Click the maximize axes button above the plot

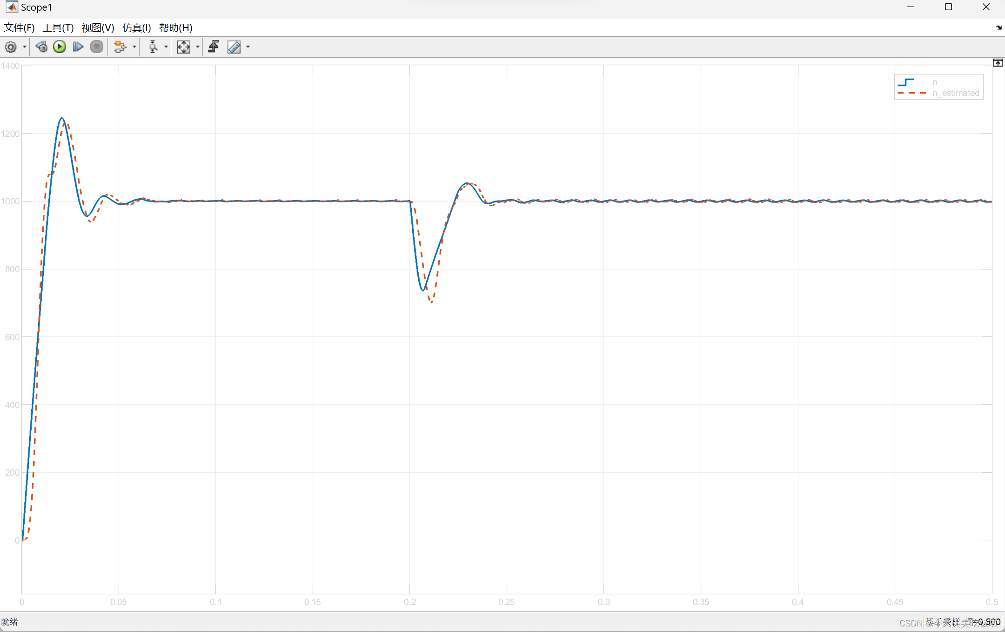point(998,63)
